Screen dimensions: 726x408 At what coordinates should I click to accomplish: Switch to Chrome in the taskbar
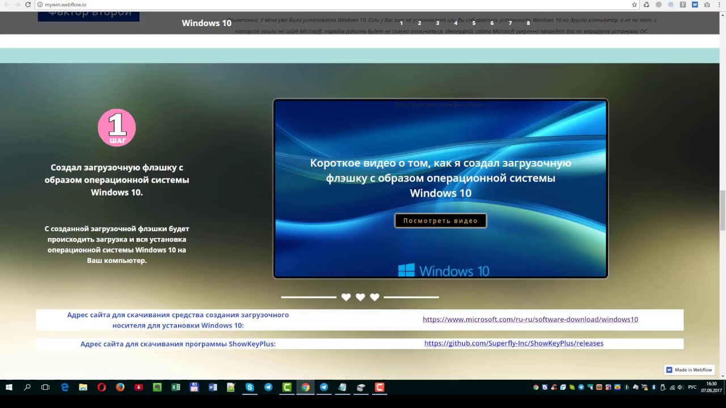305,388
